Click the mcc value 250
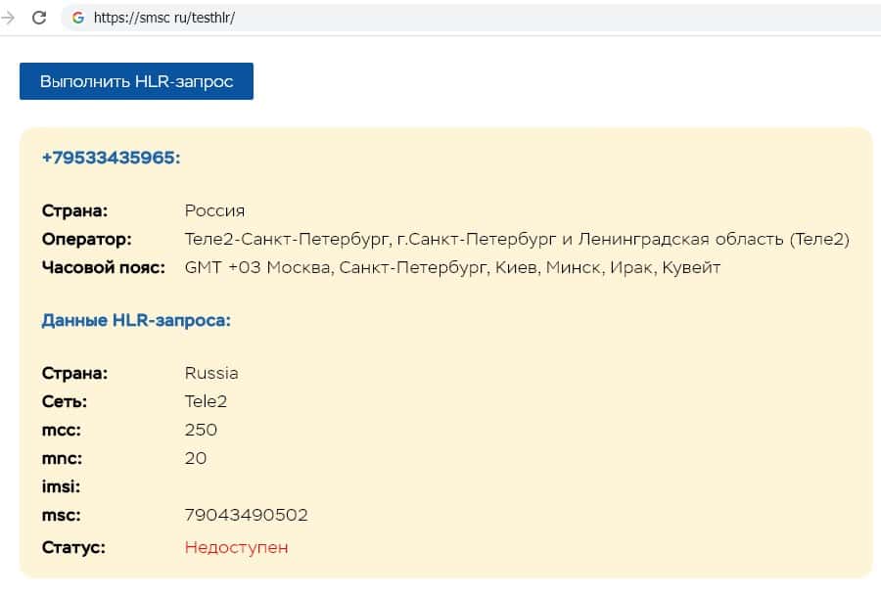 pos(201,430)
